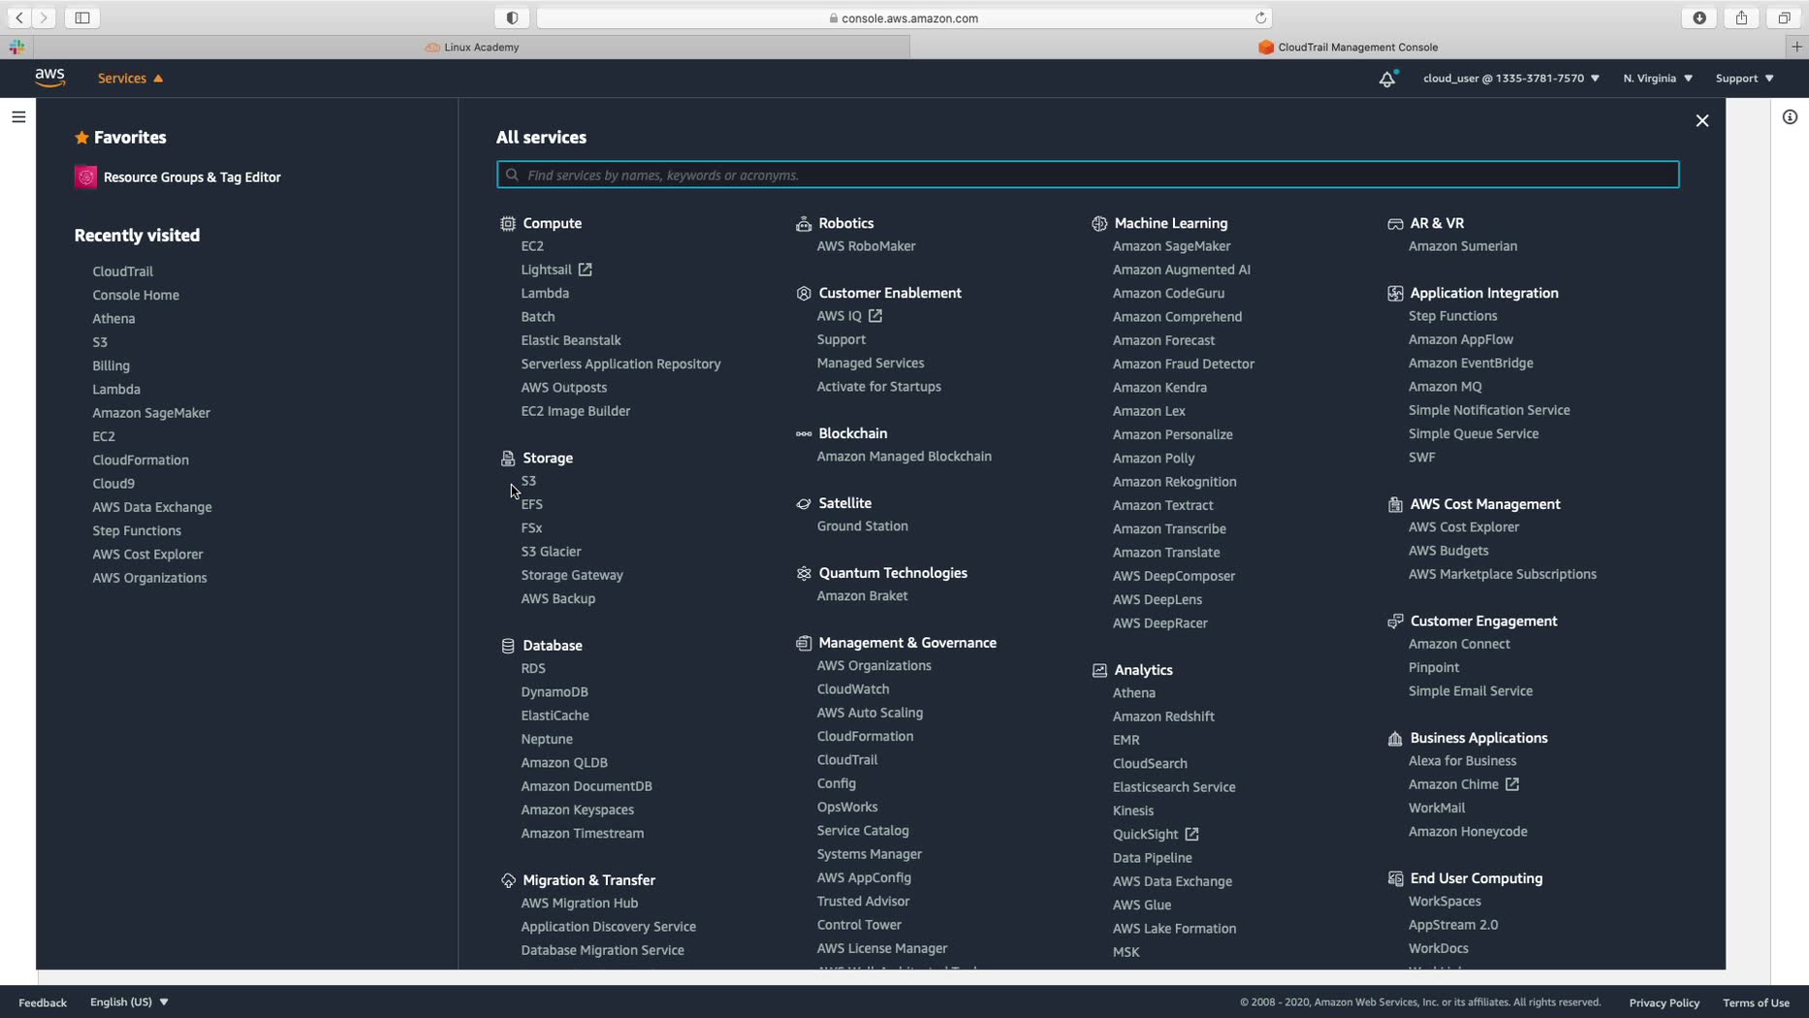Click the AWS Cost Management category icon
This screenshot has width=1809, height=1018.
(1395, 504)
